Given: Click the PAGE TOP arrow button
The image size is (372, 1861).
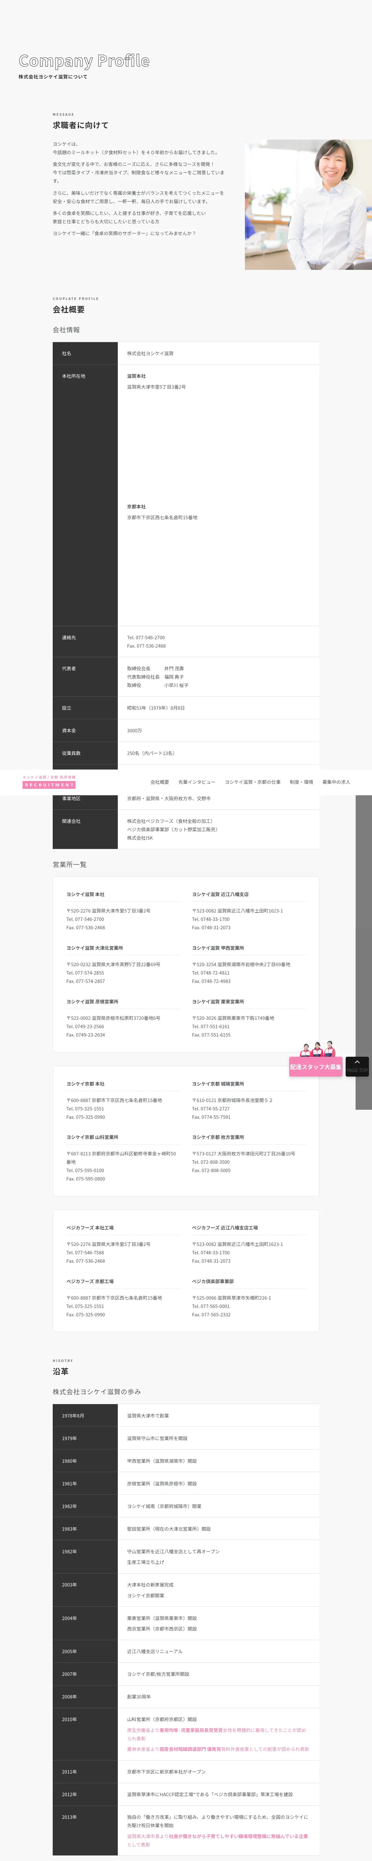Looking at the screenshot, I should click(x=357, y=1066).
